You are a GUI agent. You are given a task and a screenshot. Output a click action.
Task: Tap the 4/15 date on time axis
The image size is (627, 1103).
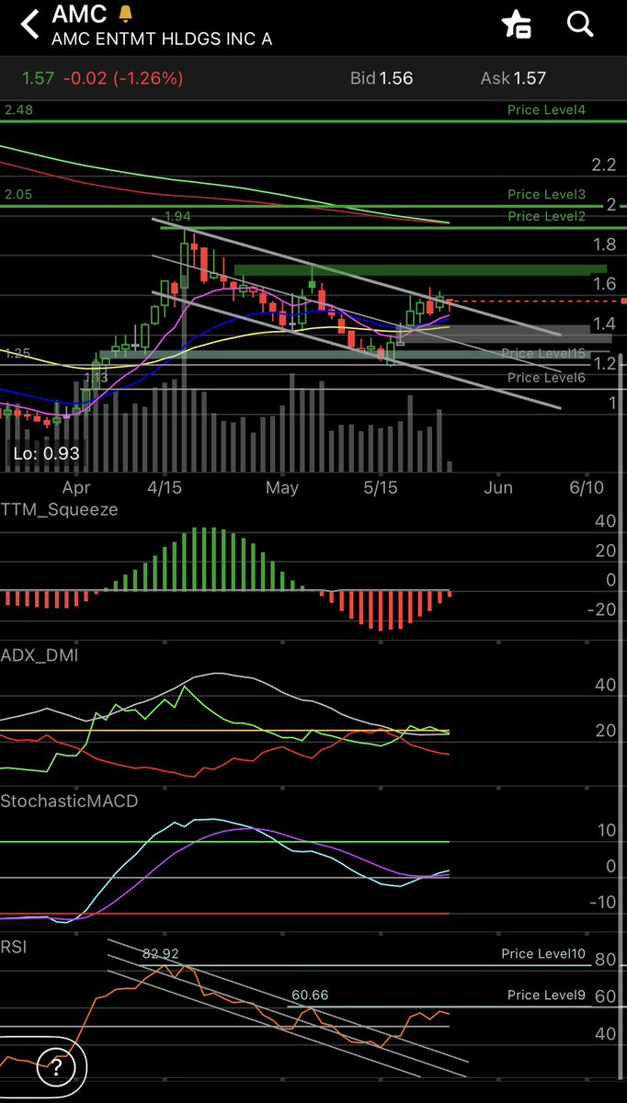pos(165,487)
